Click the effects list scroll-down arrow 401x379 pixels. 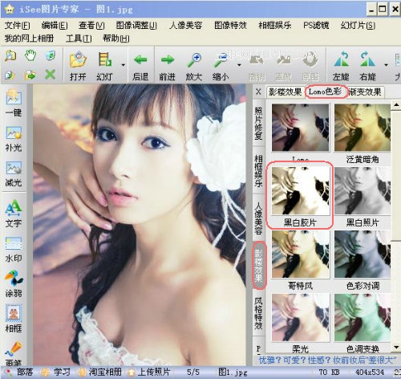(396, 348)
